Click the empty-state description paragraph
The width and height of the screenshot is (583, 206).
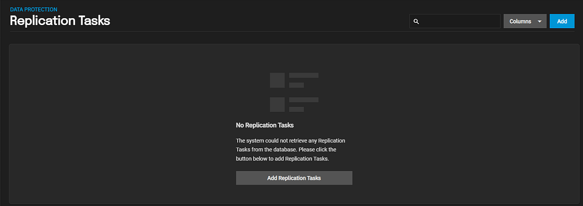pos(291,150)
